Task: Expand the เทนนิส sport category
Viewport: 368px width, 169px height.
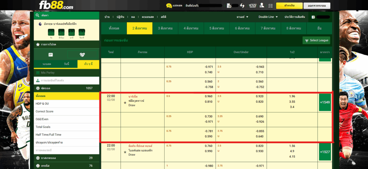Action: click(x=66, y=166)
